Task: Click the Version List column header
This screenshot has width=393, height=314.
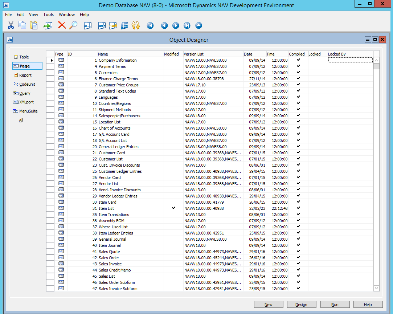Action: coord(213,54)
